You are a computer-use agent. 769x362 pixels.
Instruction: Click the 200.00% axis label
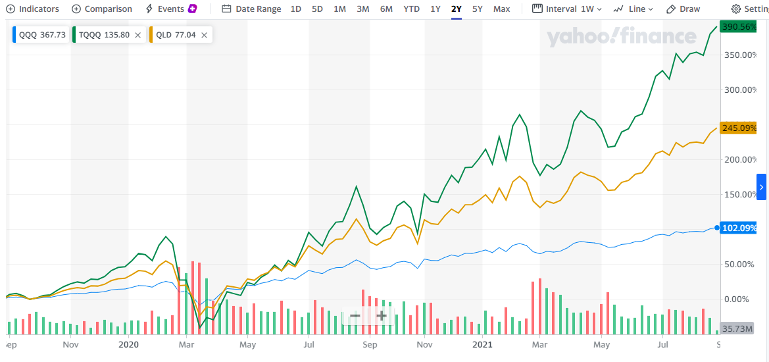(741, 159)
